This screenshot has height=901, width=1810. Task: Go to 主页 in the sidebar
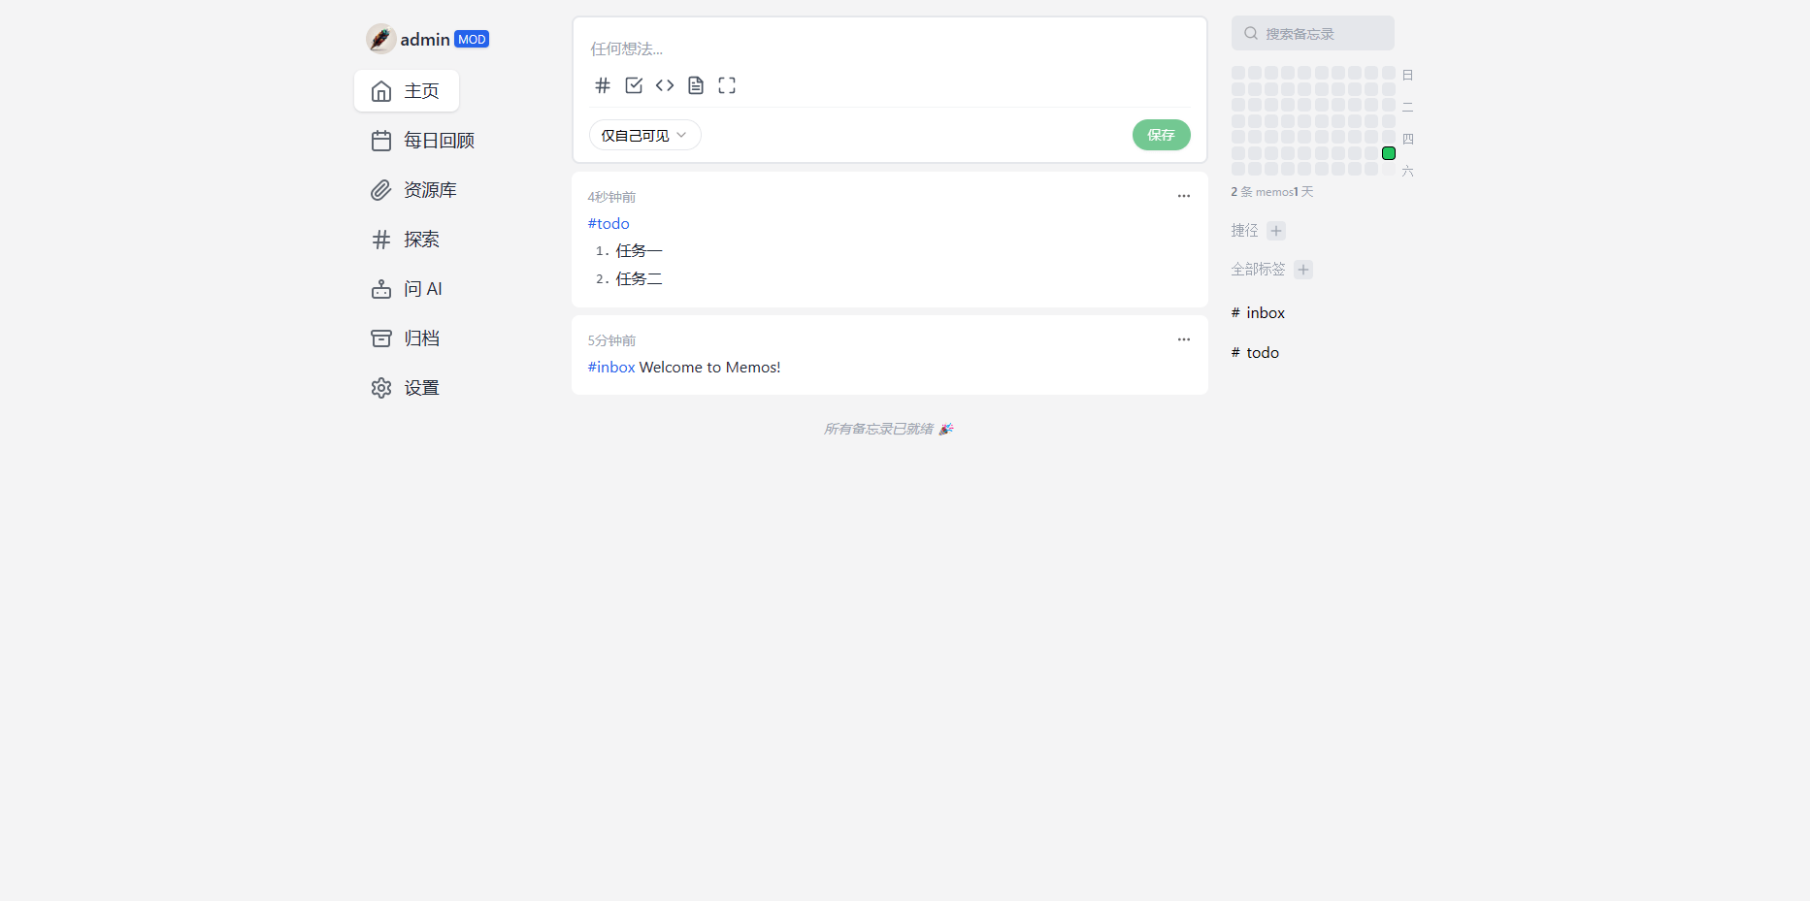pos(406,90)
